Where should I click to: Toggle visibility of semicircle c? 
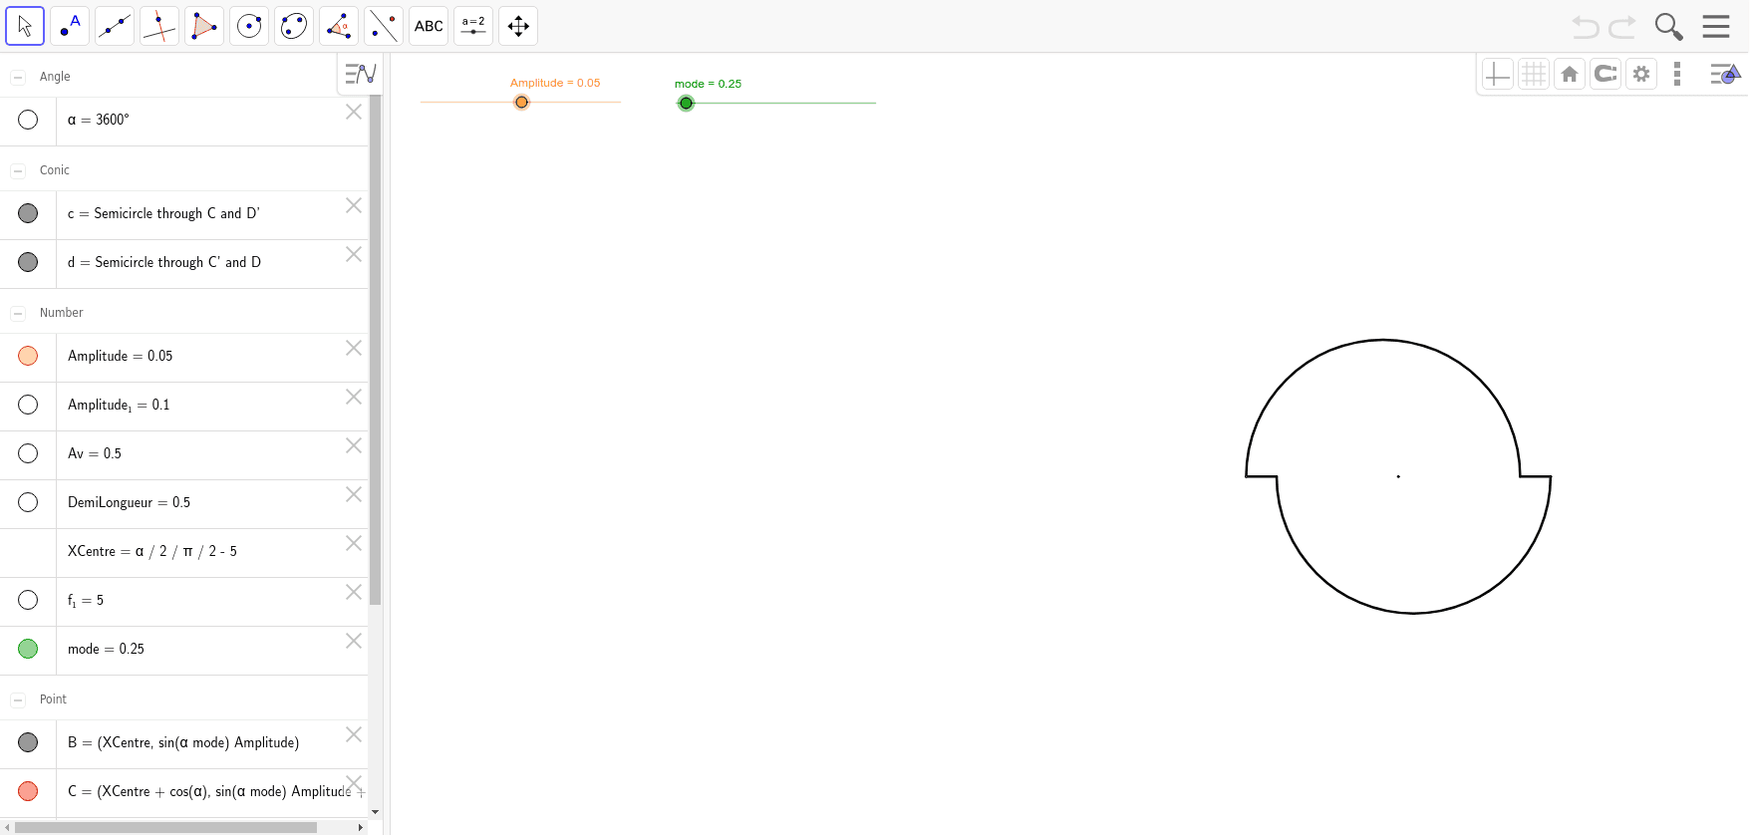click(x=28, y=213)
